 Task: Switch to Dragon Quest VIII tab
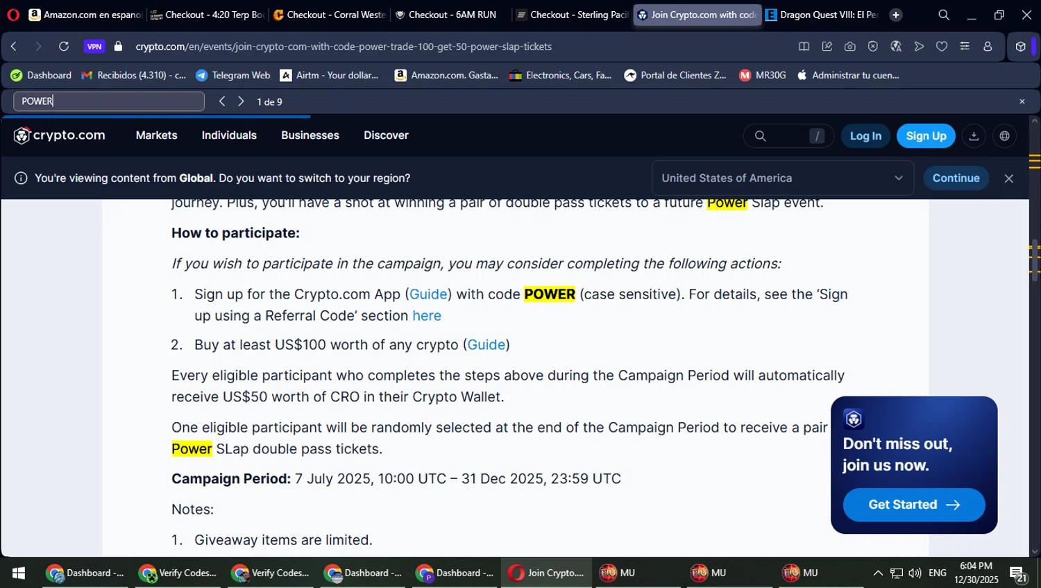[822, 15]
